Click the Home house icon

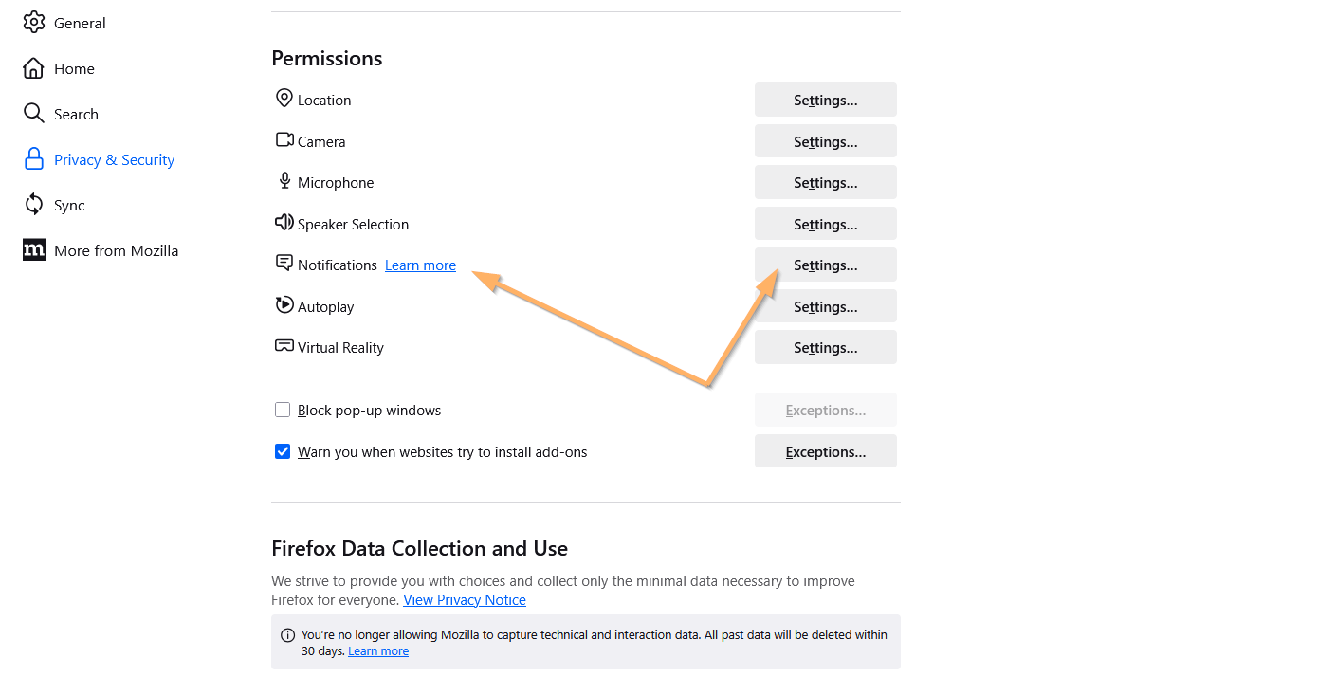34,68
